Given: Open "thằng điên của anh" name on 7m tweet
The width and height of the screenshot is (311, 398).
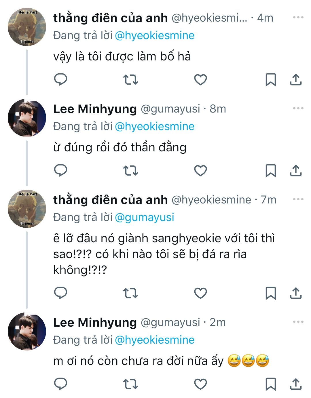Looking at the screenshot, I should coord(110,200).
